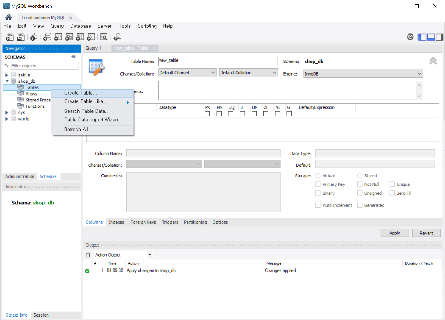This screenshot has height=320, width=445.
Task: Open SQL script file icon
Action: point(21,37)
